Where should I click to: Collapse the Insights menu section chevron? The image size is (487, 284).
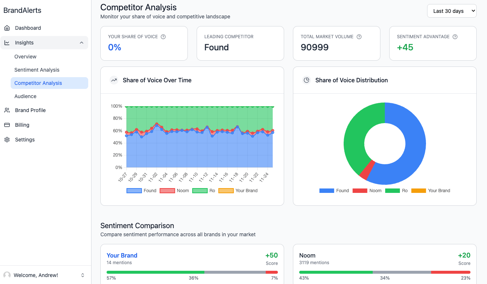pyautogui.click(x=82, y=43)
